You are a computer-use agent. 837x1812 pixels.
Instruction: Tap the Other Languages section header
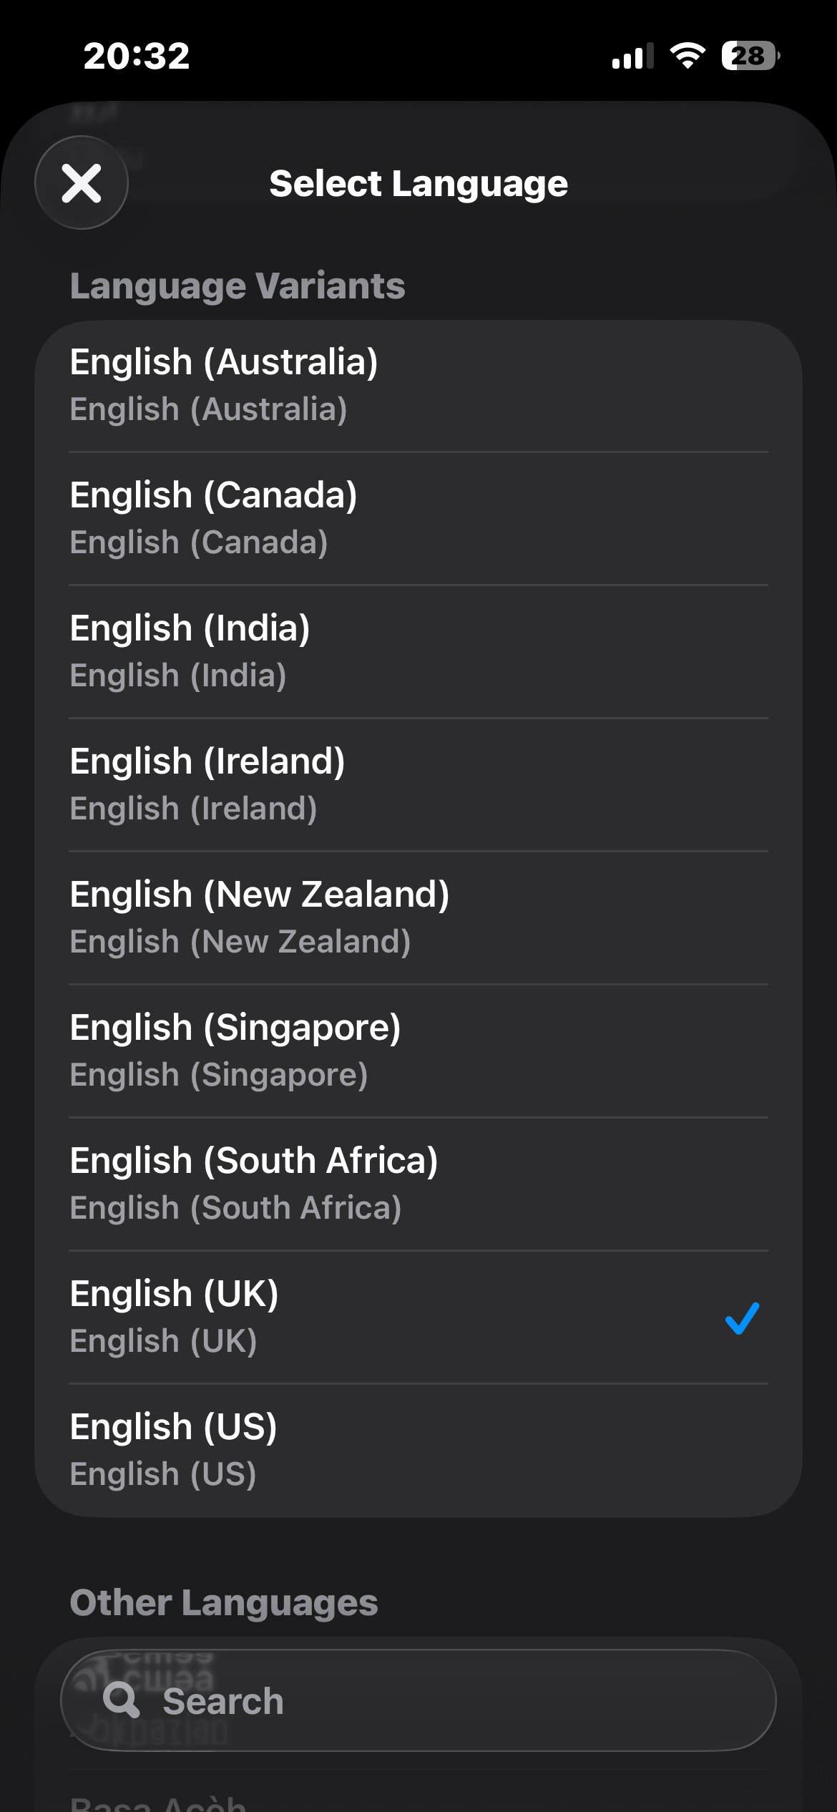click(224, 1603)
